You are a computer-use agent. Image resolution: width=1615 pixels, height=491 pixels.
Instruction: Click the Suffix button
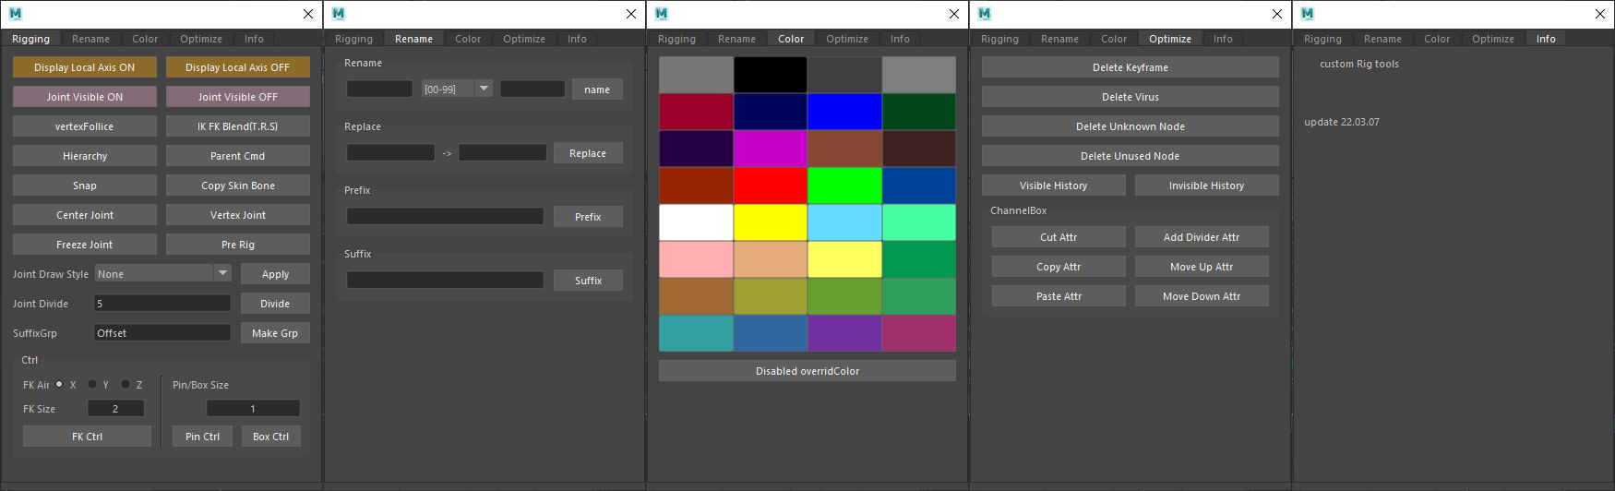coord(588,281)
